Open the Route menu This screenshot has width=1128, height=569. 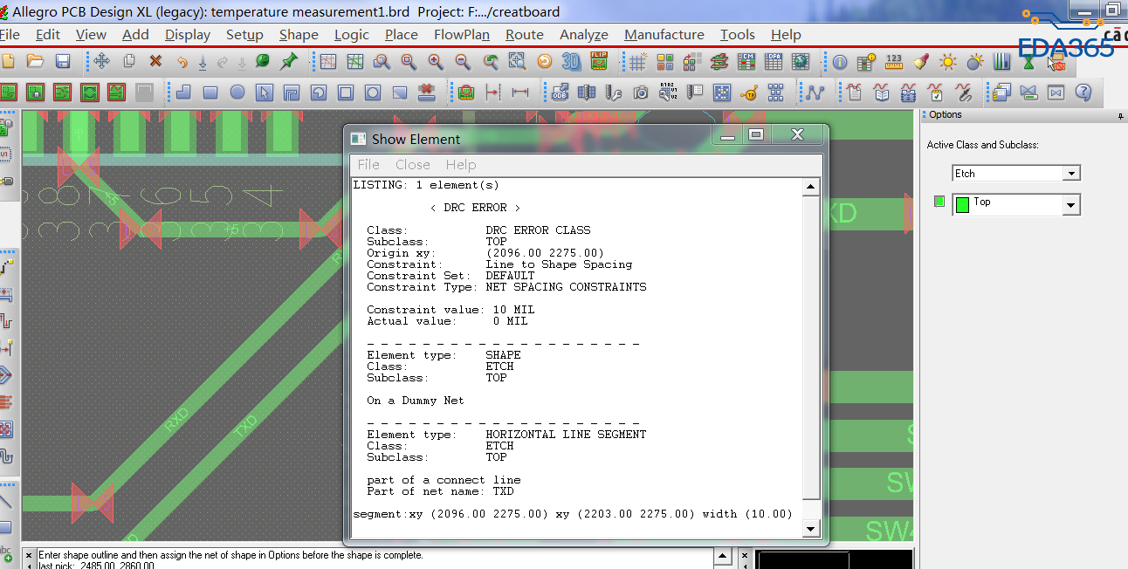click(525, 34)
